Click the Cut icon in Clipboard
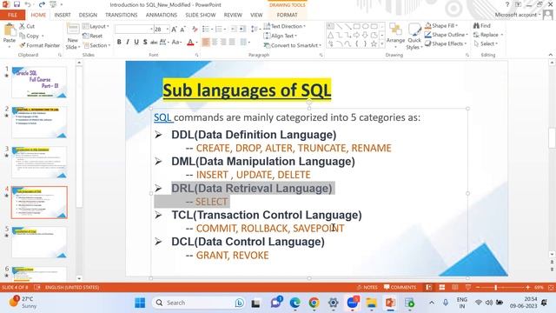This screenshot has height=313, width=556. click(x=23, y=26)
